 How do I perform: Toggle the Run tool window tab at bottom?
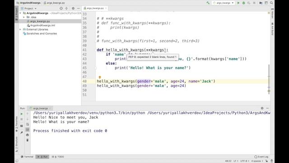42,157
